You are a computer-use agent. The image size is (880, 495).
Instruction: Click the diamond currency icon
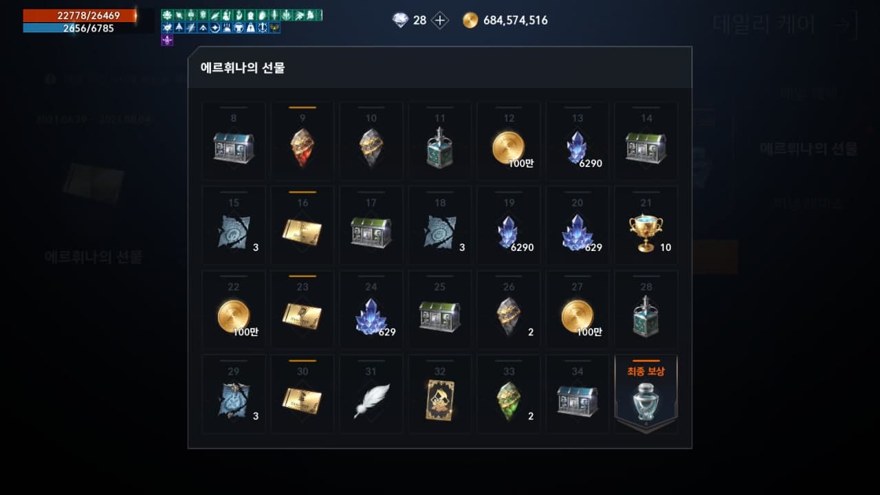[400, 21]
